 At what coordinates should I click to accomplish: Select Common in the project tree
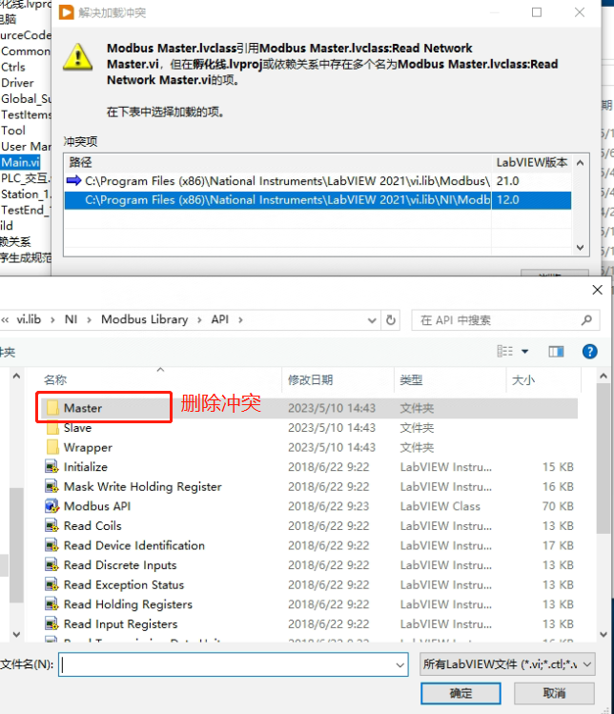[x=26, y=51]
